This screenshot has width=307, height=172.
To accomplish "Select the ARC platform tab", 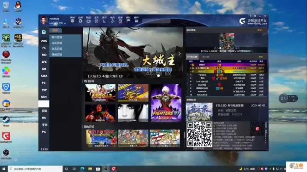I will coord(44,41).
